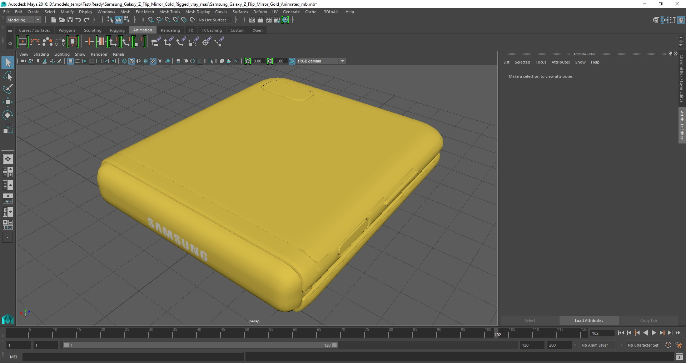This screenshot has width=686, height=363.
Task: Toggle color management ON button
Action: coord(292,61)
